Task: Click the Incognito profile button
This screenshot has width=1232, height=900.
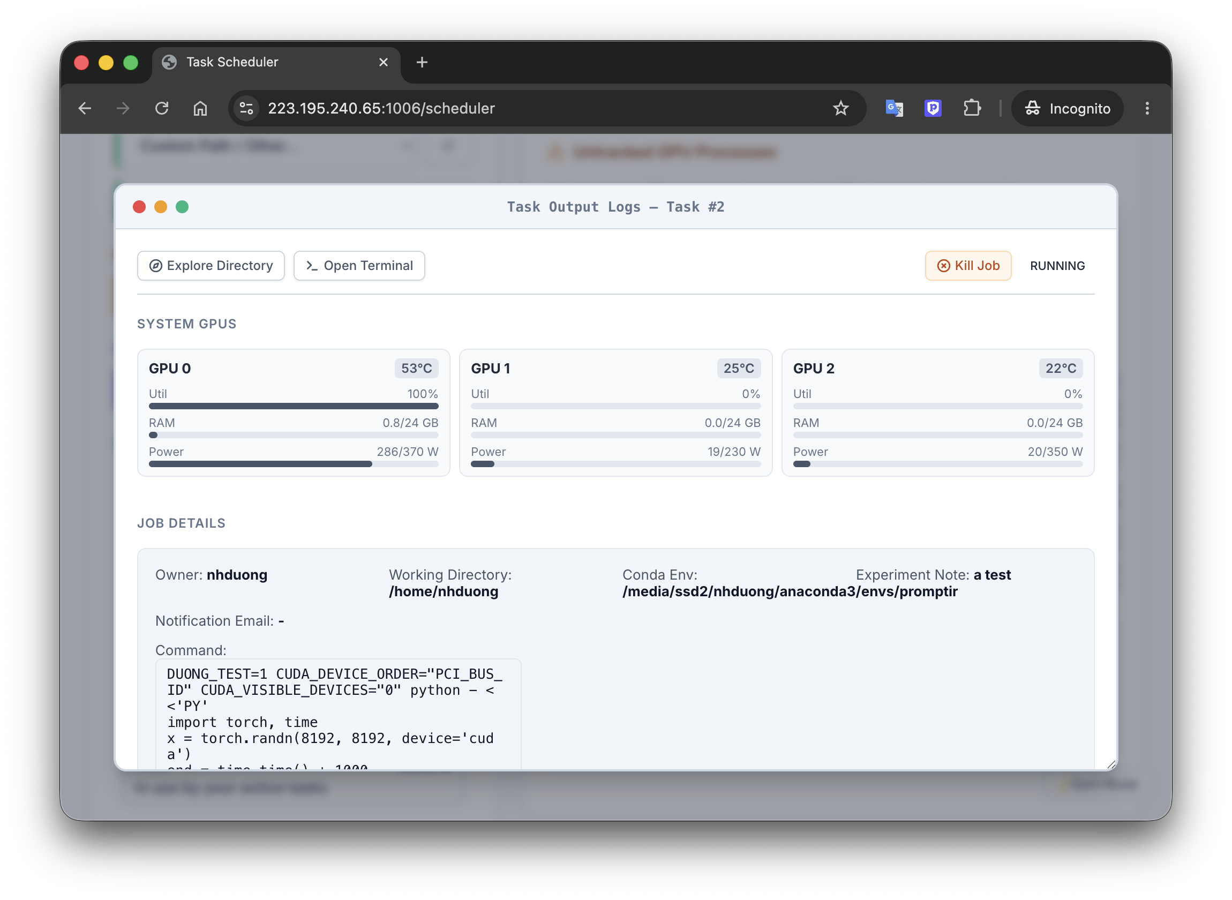Action: point(1067,108)
